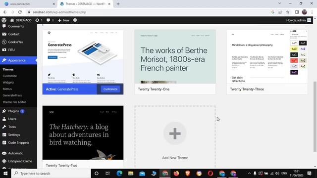The height and width of the screenshot is (178, 317).
Task: Select the Twenty Twenty-One theme thumbnail
Action: click(175, 56)
